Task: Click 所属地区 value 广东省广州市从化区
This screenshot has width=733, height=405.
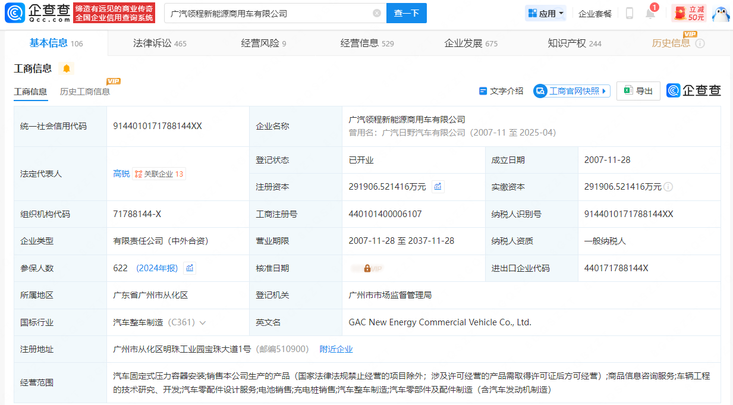Action: (150, 295)
